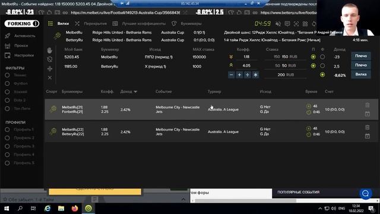Screen dimensions: 380x214
Task: Click the calendar icon in MelbetRu[22] BetteryRu[22] row
Action: (x=368, y=136)
